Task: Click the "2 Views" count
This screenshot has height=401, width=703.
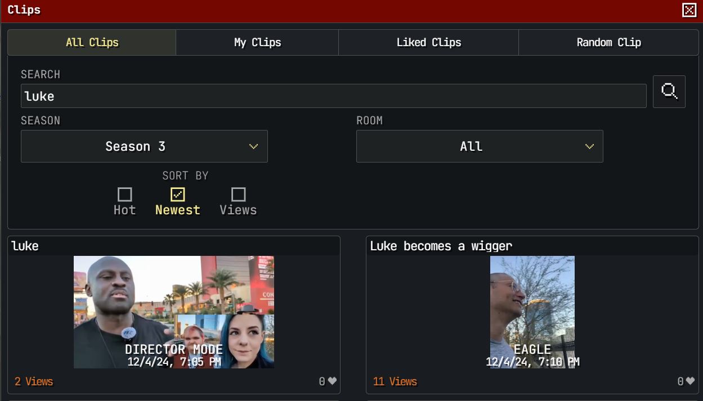Action: tap(34, 381)
